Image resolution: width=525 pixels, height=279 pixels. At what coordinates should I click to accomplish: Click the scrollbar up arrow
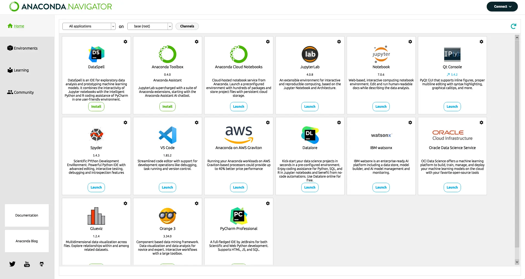517,37
